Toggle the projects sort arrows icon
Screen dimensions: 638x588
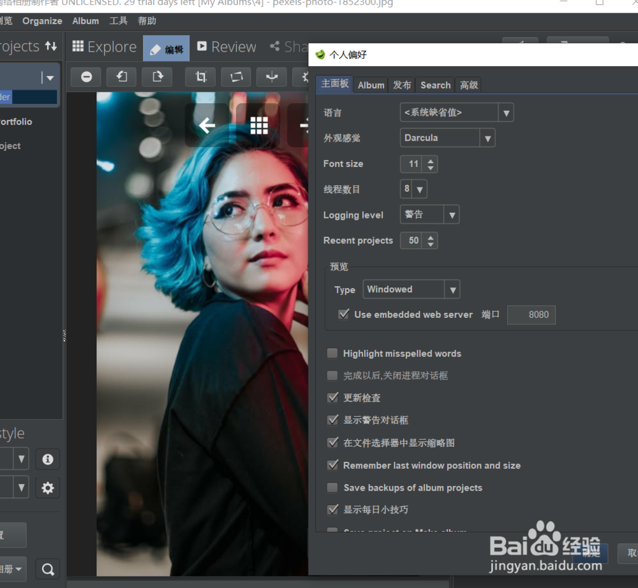[51, 46]
